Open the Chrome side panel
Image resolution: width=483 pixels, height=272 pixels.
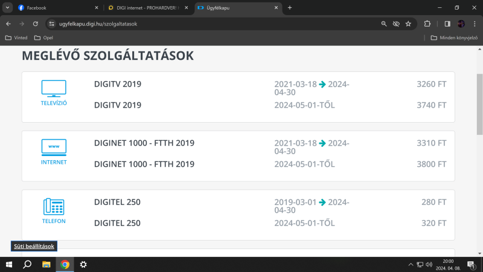[x=447, y=24]
